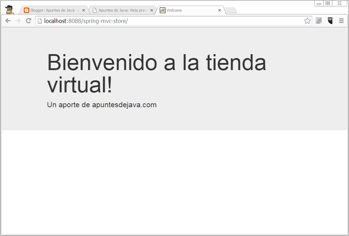349x236 pixels.
Task: Reload the current page
Action: click(28, 21)
